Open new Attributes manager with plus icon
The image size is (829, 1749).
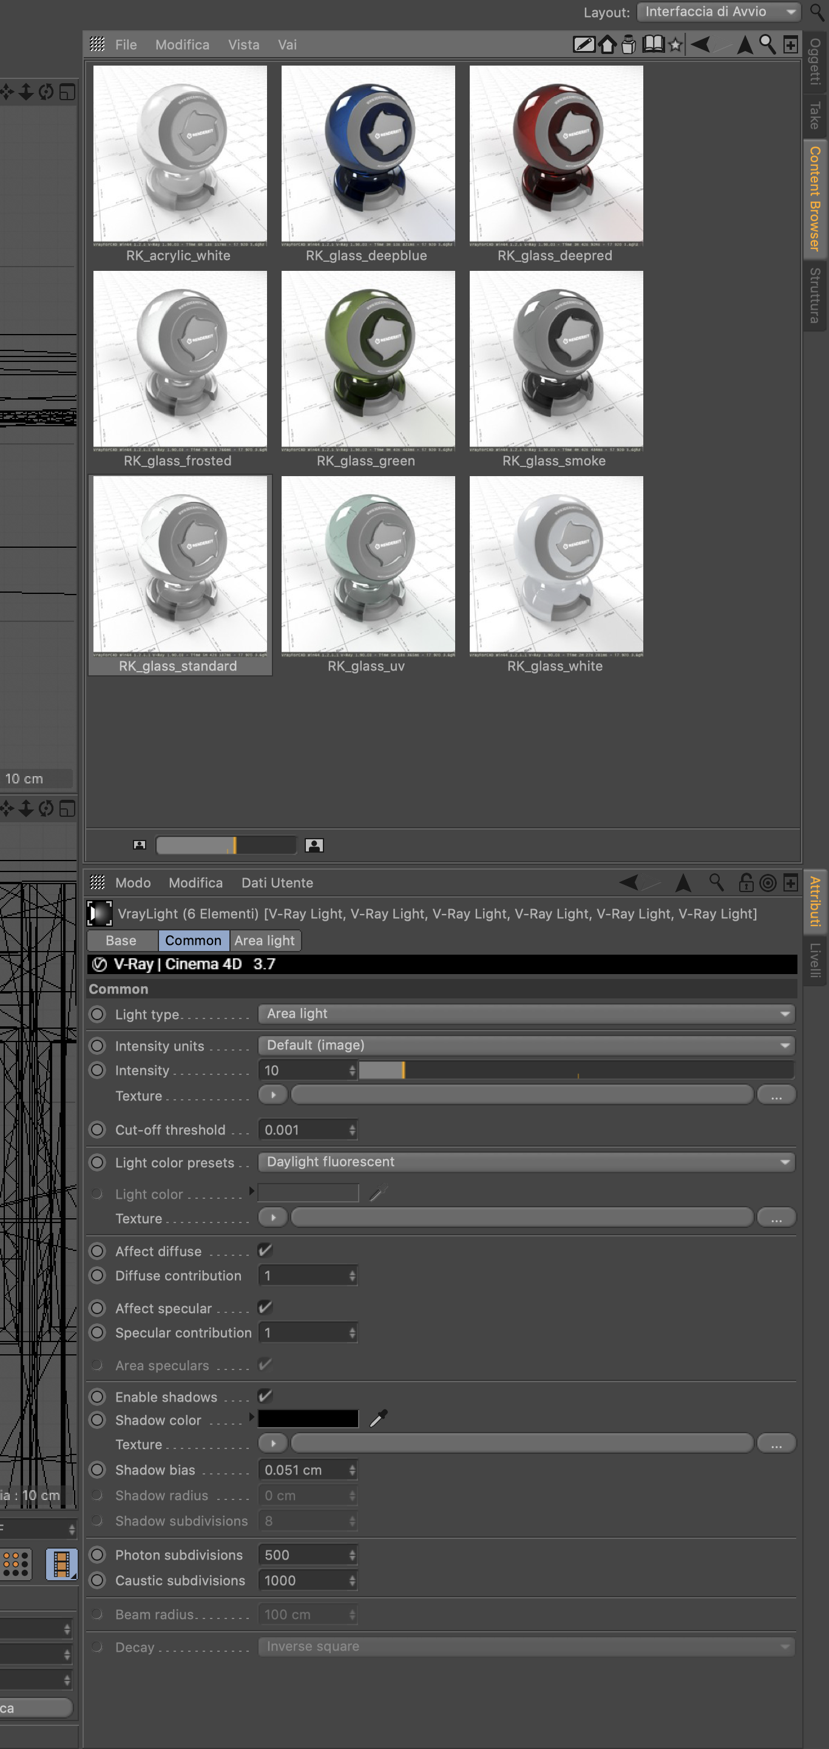pos(790,882)
